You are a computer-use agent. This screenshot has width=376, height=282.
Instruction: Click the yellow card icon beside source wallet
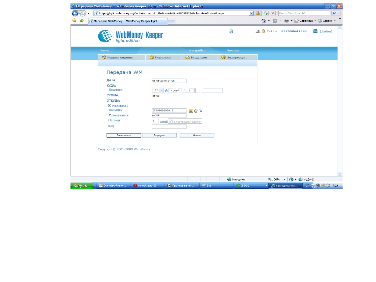191,111
